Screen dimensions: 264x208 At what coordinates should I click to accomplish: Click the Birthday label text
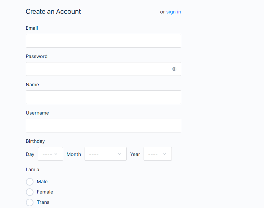click(x=35, y=141)
